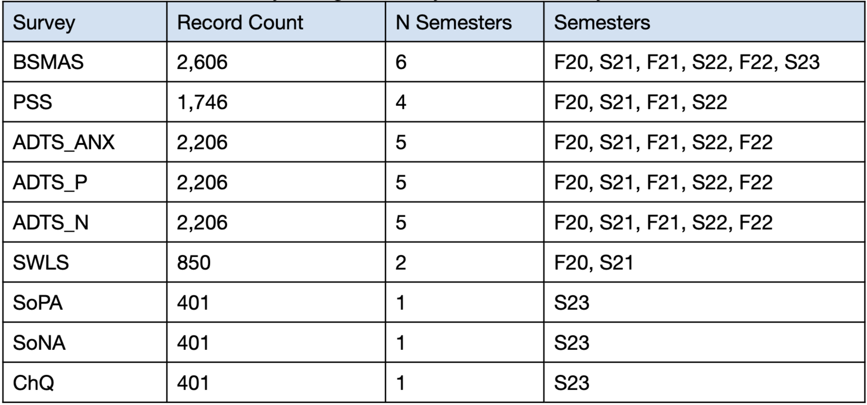This screenshot has width=867, height=405.
Task: Click the 1,746 record count cell
Action: 276,102
